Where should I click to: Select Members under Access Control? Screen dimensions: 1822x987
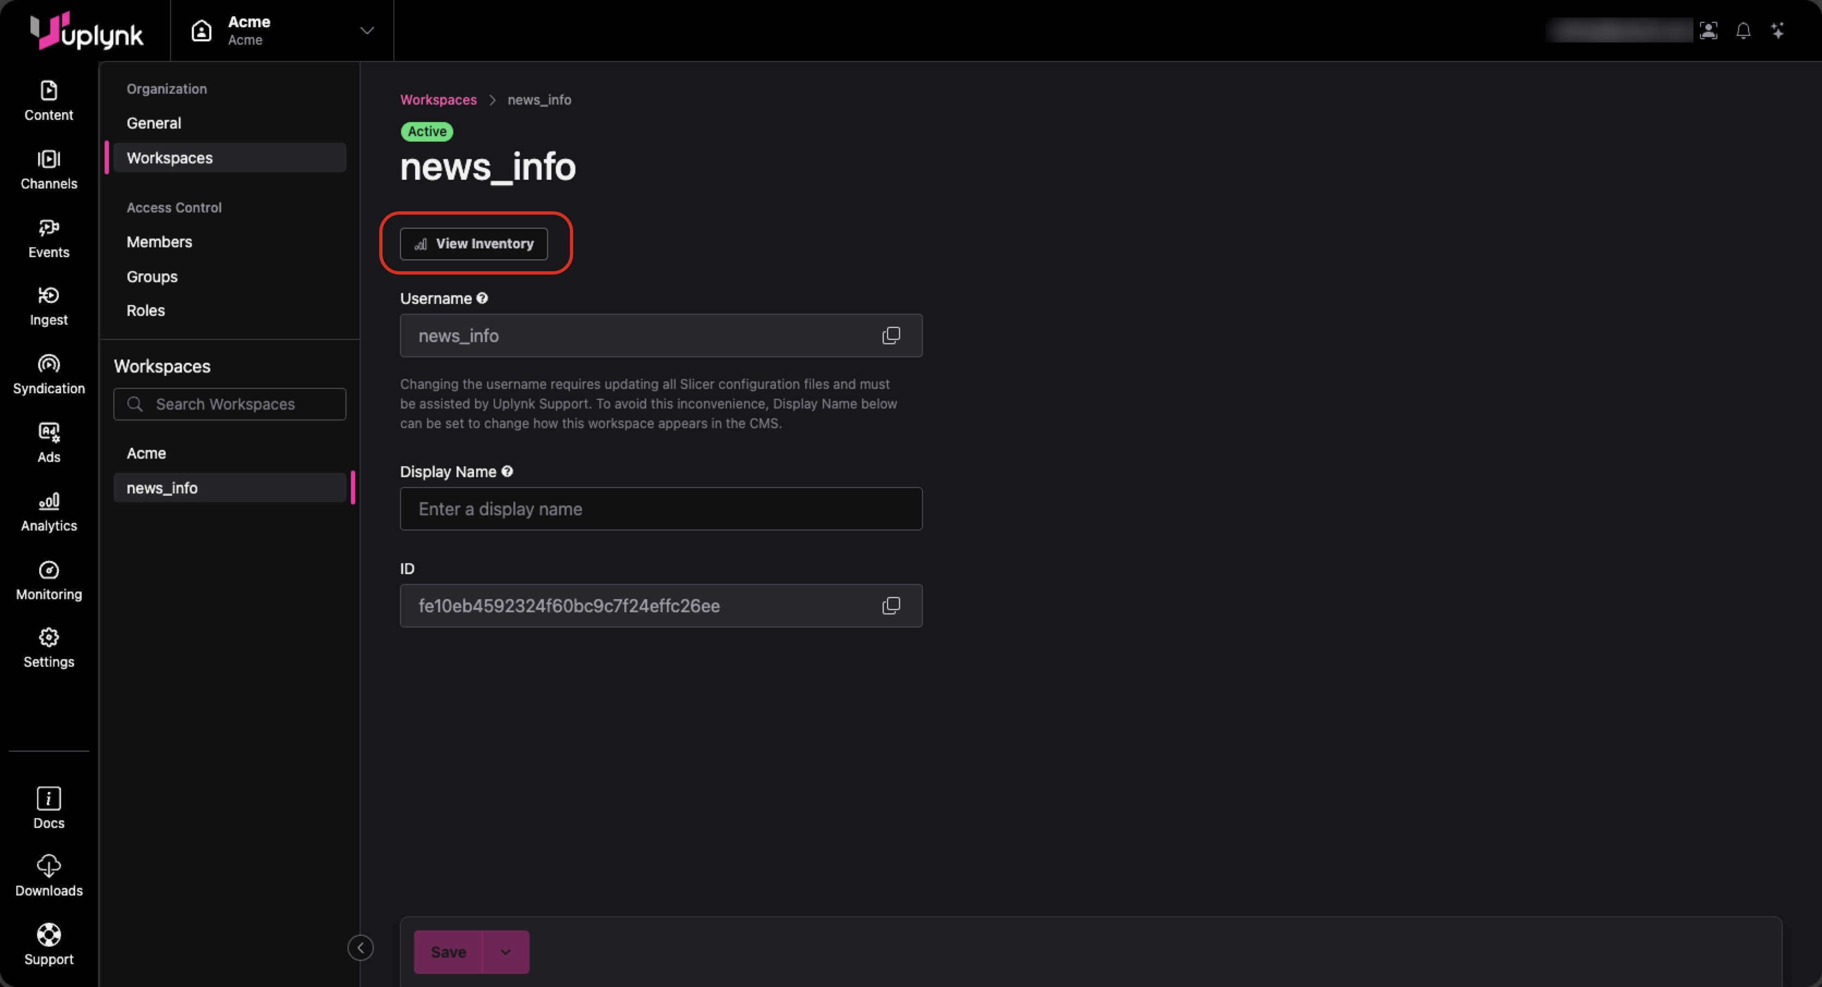point(159,242)
